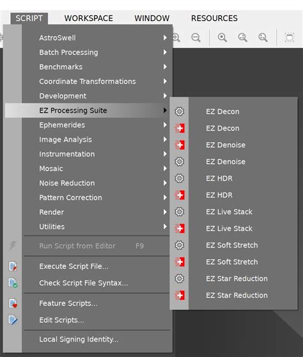Image resolution: width=303 pixels, height=357 pixels.
Task: Expand the Ephemerides submenu arrow
Action: (165, 125)
